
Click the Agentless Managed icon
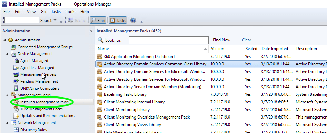(x=16, y=68)
